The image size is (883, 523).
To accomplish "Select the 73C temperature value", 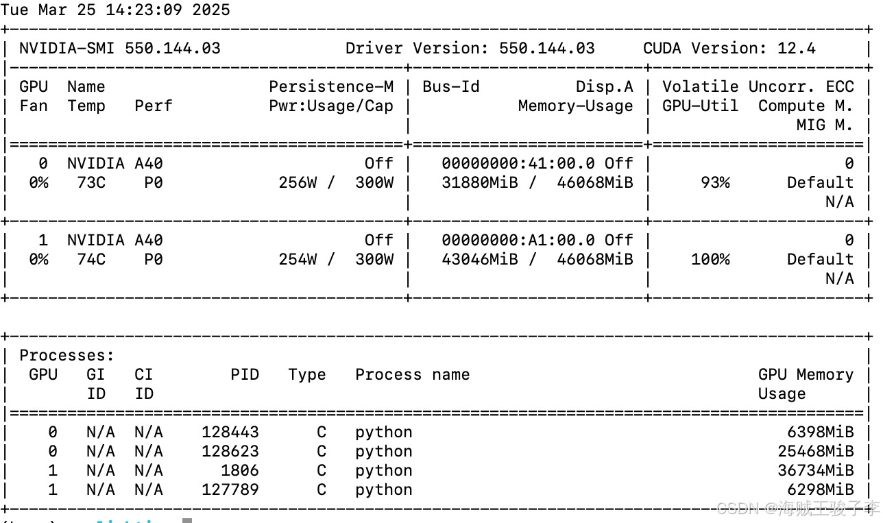I will point(91,183).
